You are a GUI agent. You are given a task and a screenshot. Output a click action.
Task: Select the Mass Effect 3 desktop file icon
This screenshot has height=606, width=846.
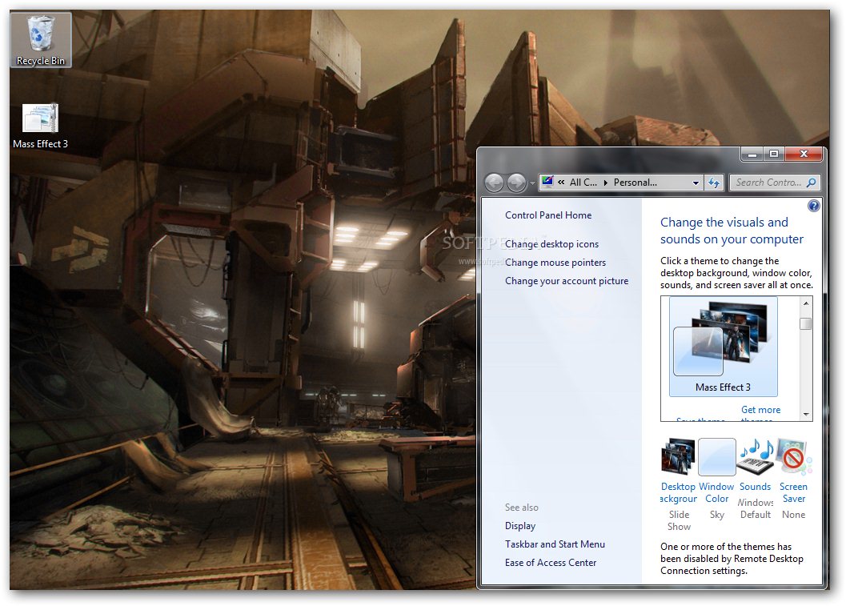pos(41,126)
